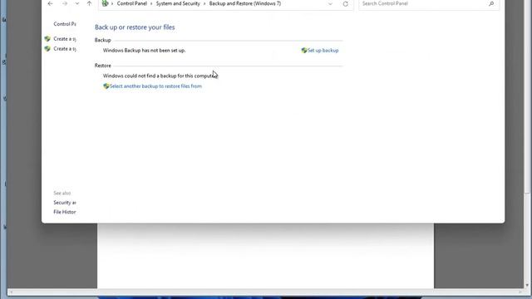Click the forward navigation arrow

pos(65,3)
